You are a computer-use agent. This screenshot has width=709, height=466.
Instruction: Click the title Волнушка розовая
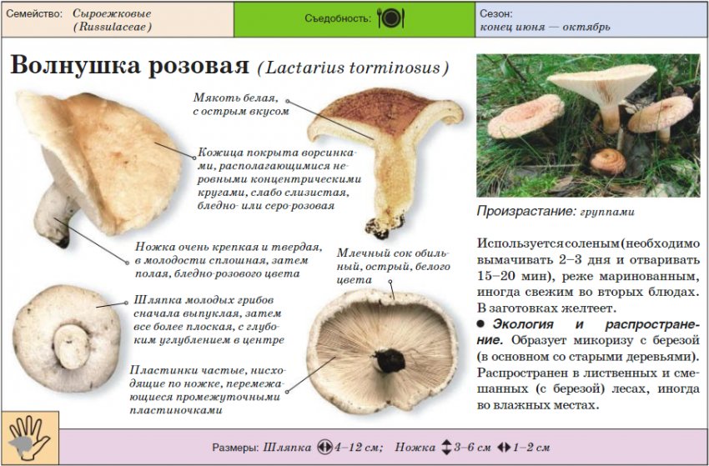pos(130,66)
